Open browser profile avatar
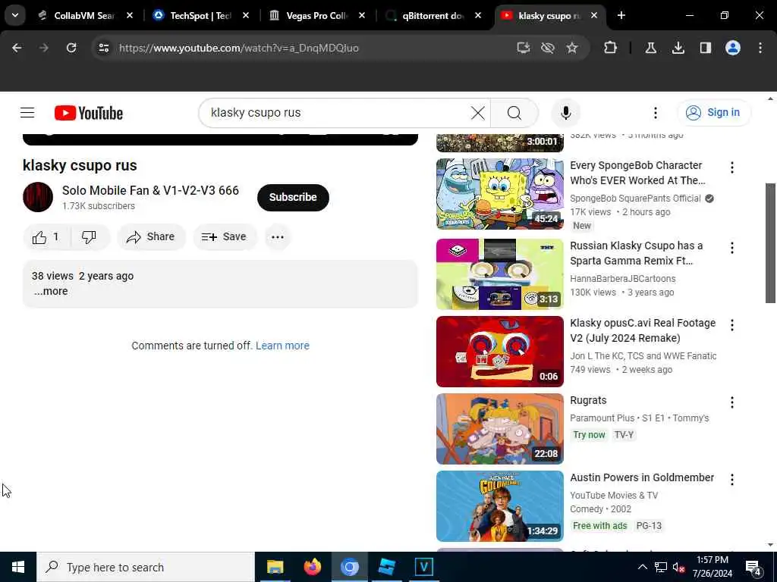Image resolution: width=777 pixels, height=582 pixels. click(x=732, y=48)
